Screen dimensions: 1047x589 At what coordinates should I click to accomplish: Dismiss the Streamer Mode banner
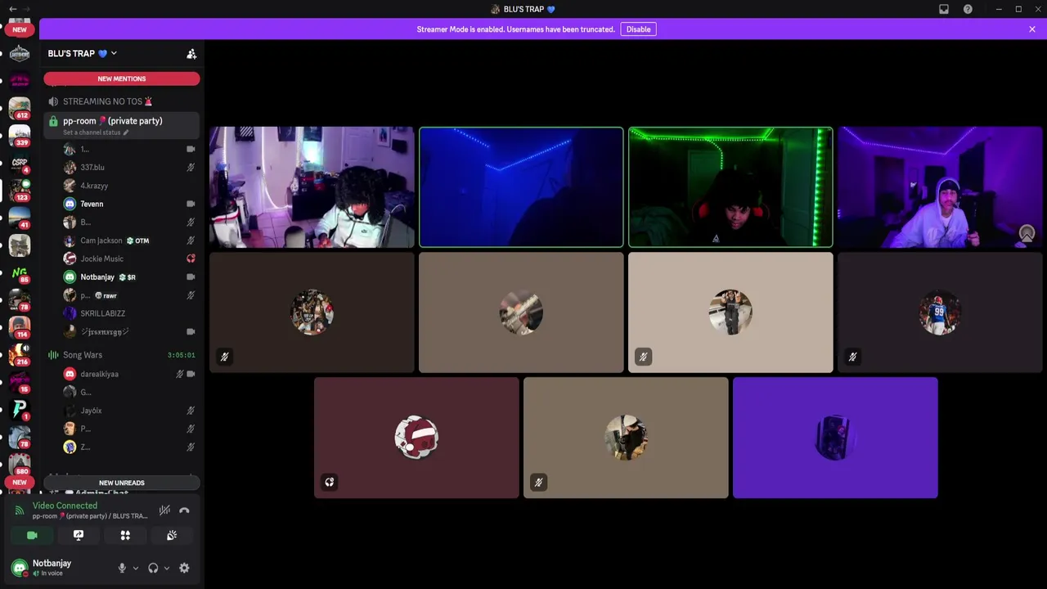coord(1032,29)
